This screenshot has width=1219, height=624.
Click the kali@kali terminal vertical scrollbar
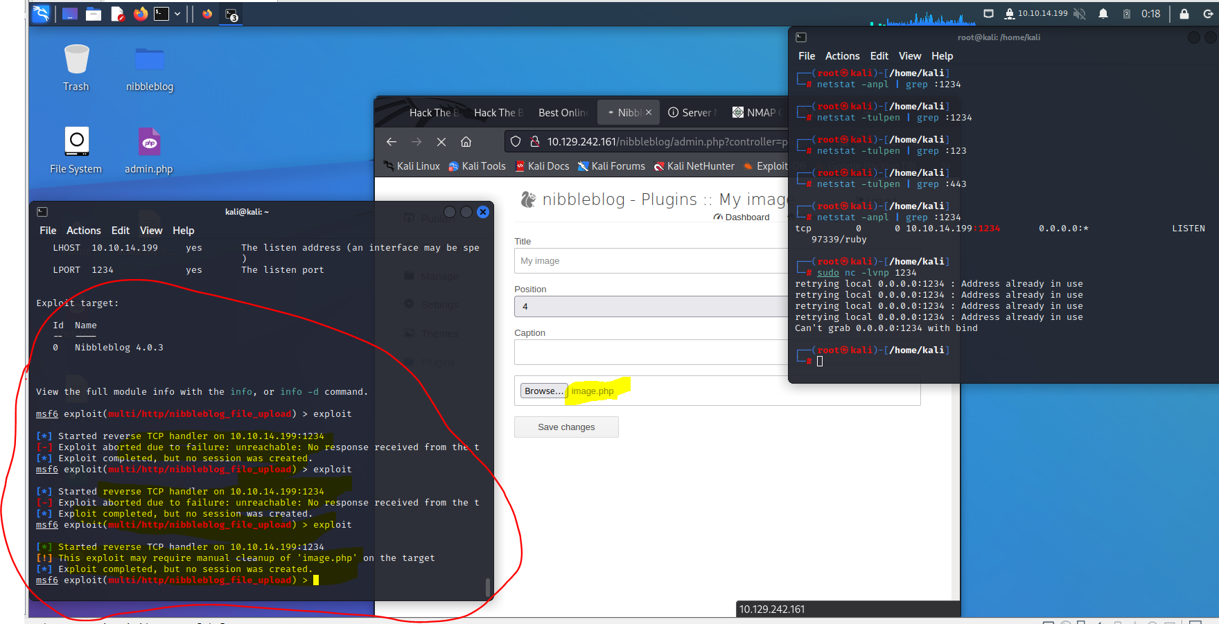[x=488, y=587]
